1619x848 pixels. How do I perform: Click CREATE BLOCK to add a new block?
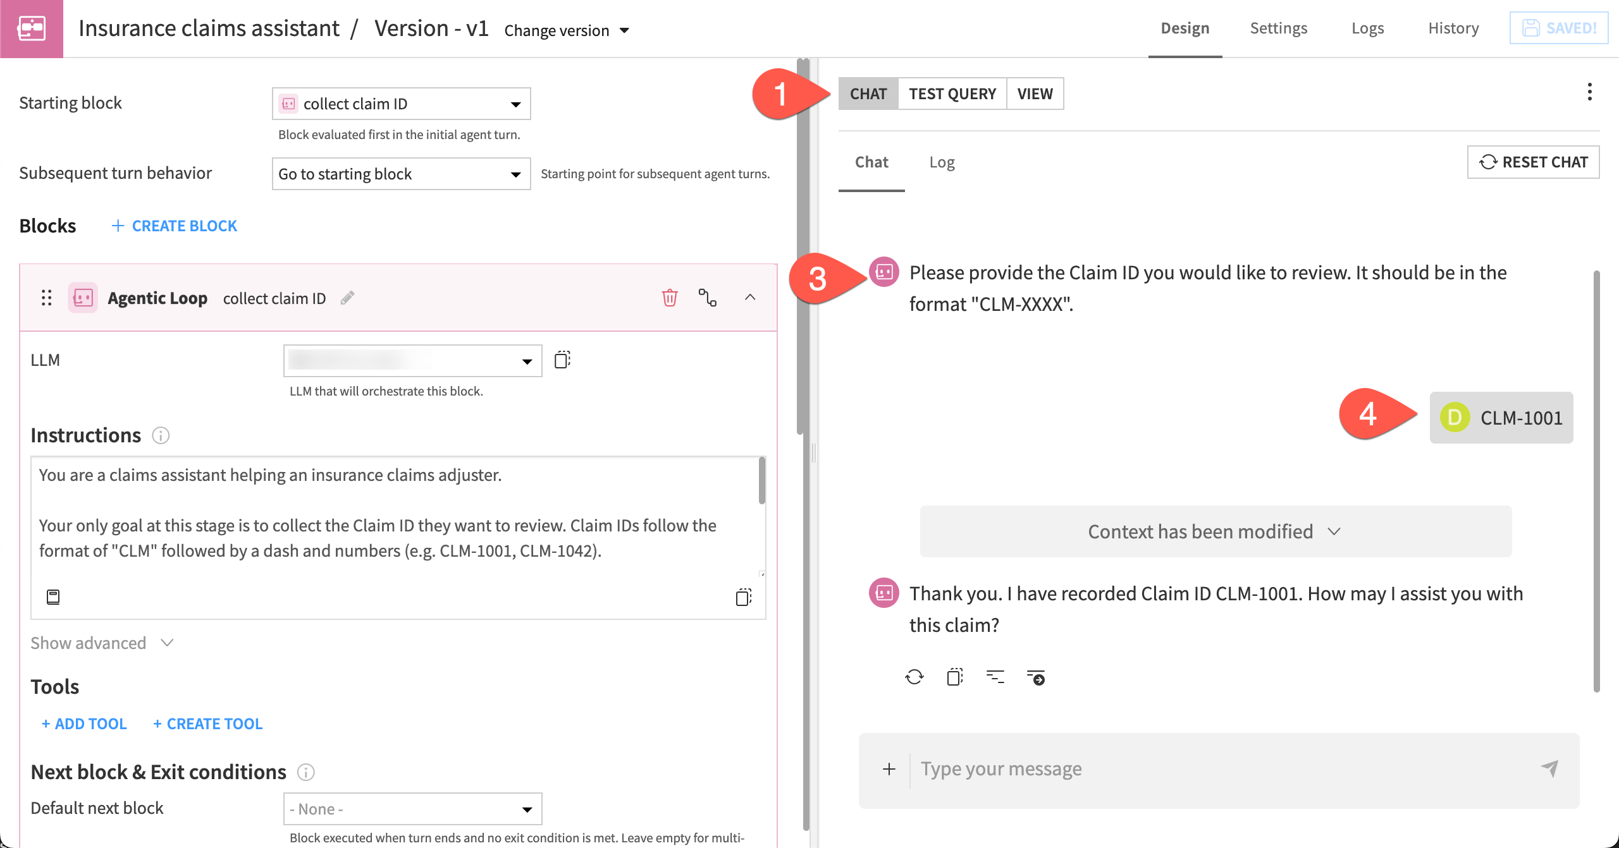pyautogui.click(x=173, y=225)
